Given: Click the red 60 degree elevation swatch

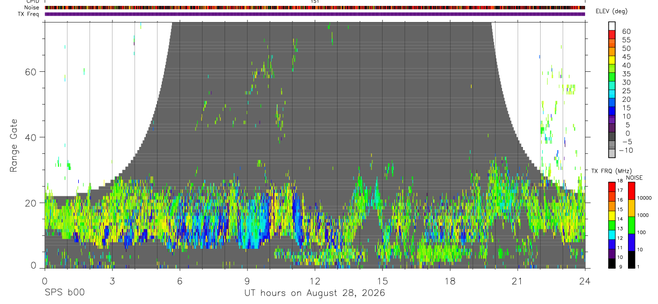Looking at the screenshot, I should (x=612, y=34).
